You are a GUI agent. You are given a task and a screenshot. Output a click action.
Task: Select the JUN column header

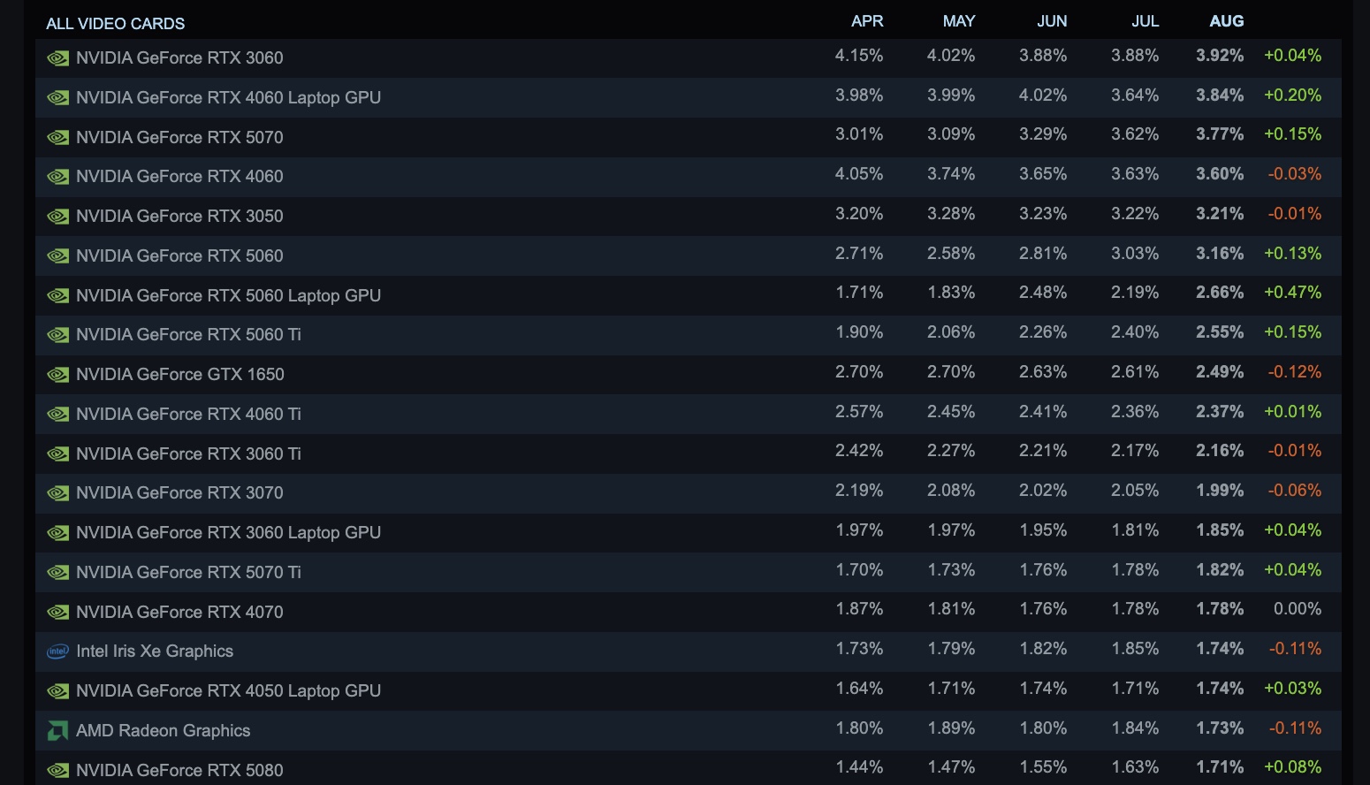pyautogui.click(x=1052, y=21)
